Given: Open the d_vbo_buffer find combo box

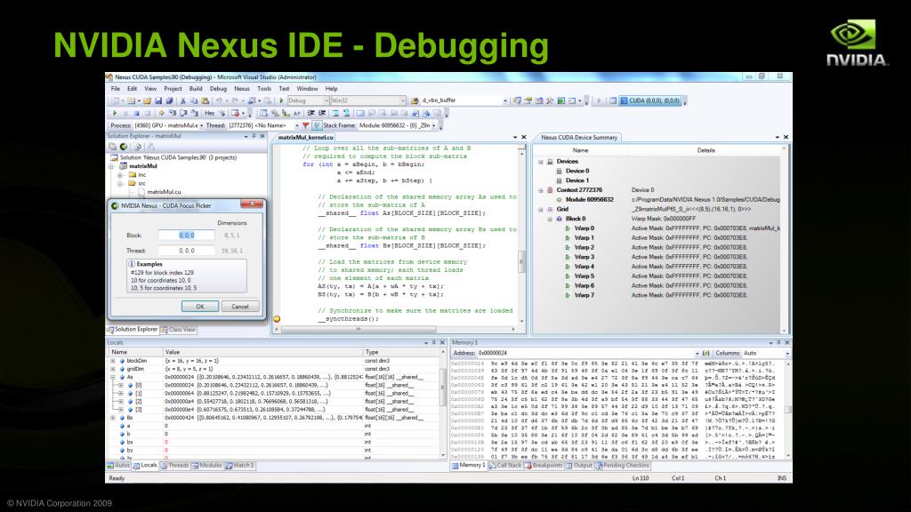Looking at the screenshot, I should pyautogui.click(x=505, y=101).
